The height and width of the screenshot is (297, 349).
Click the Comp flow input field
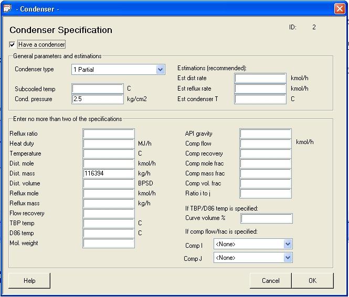click(266, 144)
